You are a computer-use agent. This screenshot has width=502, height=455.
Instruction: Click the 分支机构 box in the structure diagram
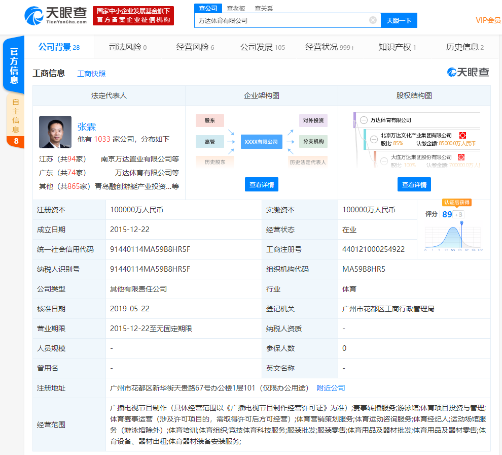tap(313, 141)
